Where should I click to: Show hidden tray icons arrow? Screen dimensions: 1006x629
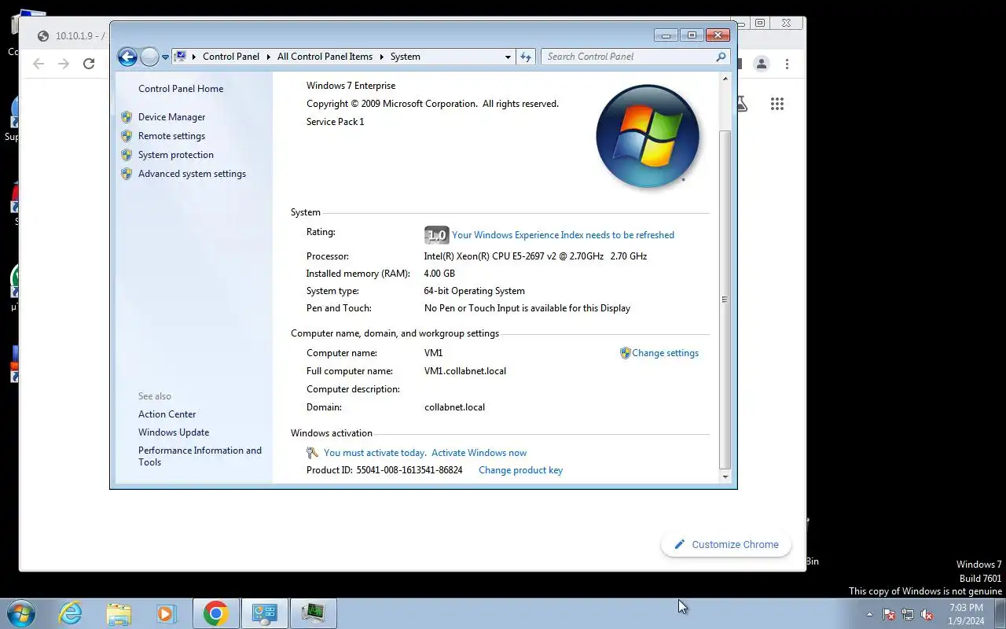[x=869, y=615]
